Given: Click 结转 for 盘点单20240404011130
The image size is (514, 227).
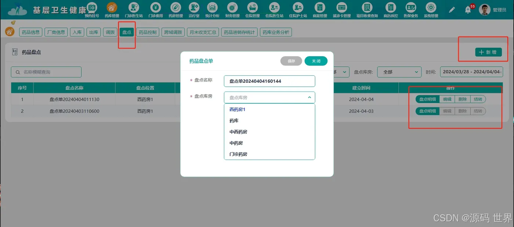Looking at the screenshot, I should click(478, 99).
